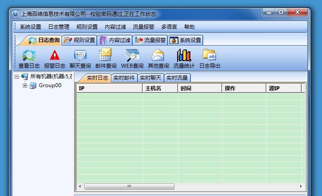The image size is (322, 196).
Task: Switch to 系统设置 toolbar tab
Action: click(x=186, y=40)
